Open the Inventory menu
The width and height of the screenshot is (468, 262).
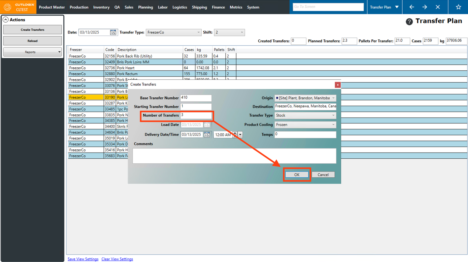click(101, 7)
